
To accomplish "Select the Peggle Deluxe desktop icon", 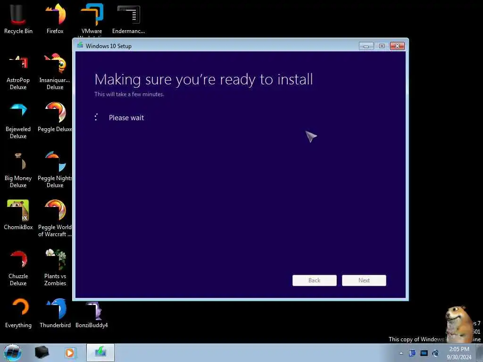I will coord(55,117).
